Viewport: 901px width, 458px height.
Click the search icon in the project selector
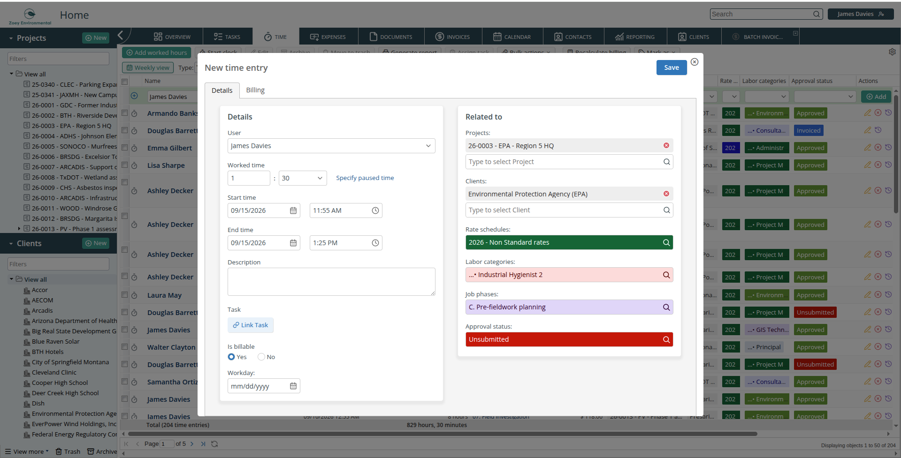666,162
